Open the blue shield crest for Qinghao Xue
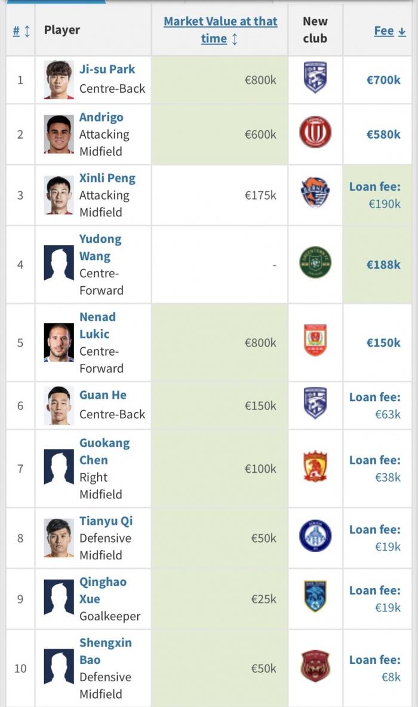 [x=315, y=596]
